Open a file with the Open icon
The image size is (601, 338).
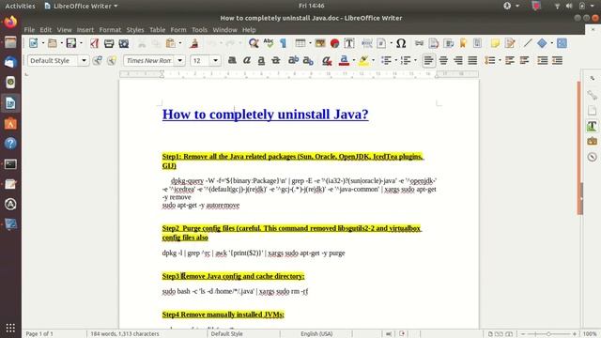[x=53, y=43]
